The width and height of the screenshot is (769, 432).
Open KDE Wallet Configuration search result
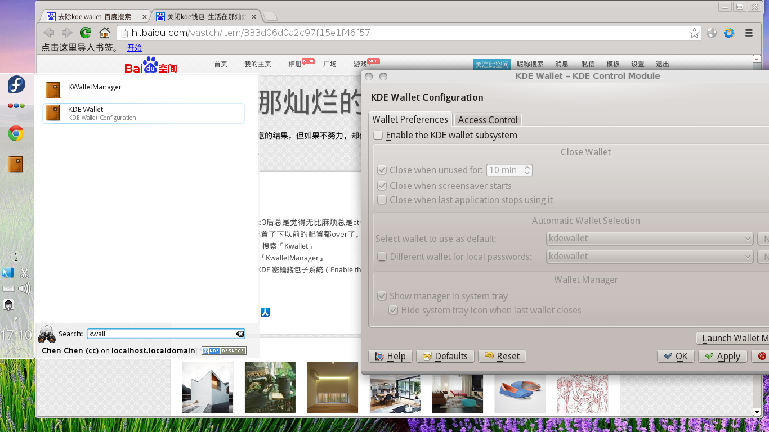[144, 113]
